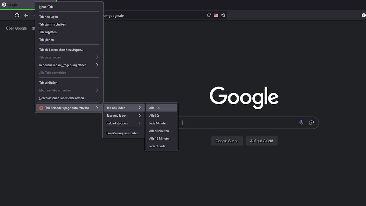
Task: Click the history clock icon in toolbar
Action: 17,16
